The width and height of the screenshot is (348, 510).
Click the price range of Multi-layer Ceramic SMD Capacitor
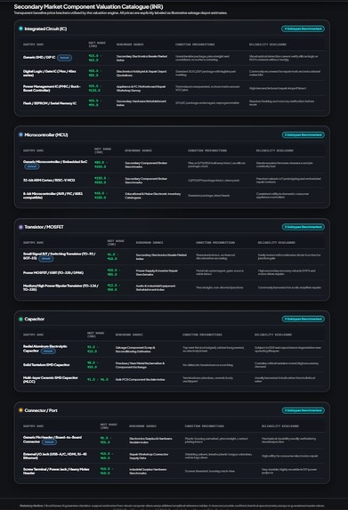tap(98, 379)
